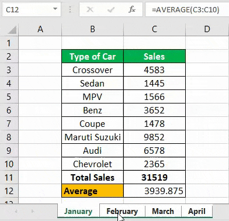Click the Enter checkmark icon in formula bar

coord(110,9)
